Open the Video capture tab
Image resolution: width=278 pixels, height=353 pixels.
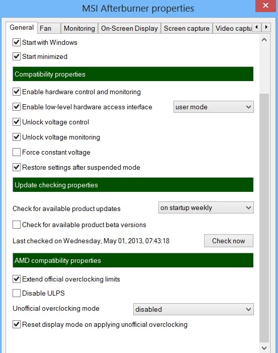pos(232,28)
